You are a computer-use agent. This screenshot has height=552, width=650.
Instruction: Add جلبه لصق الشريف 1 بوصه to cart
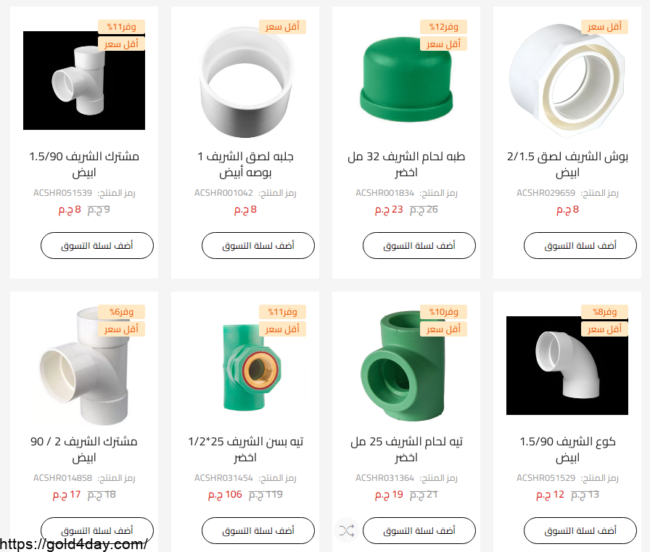coord(258,245)
